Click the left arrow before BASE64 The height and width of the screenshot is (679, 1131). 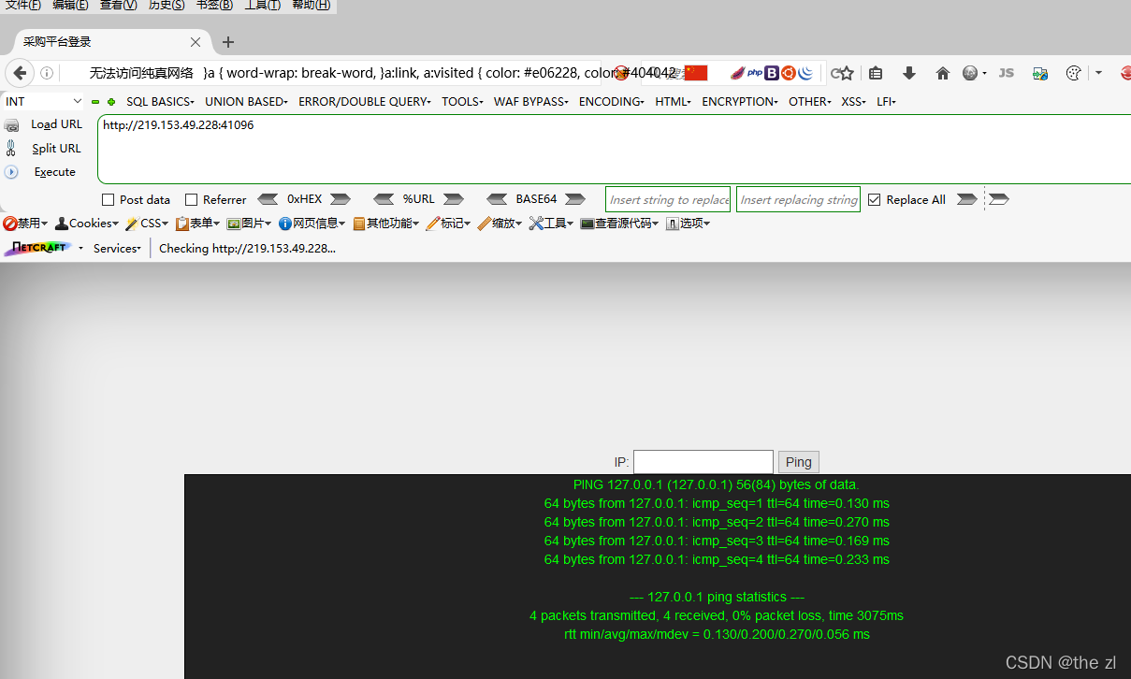(x=499, y=199)
